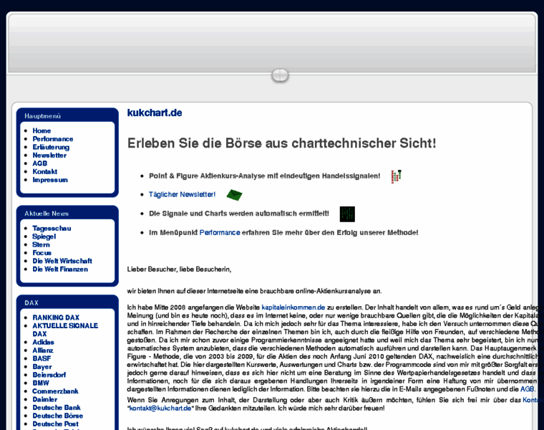
Task: Open Performance in the Hauptmenü
Action: (52, 139)
